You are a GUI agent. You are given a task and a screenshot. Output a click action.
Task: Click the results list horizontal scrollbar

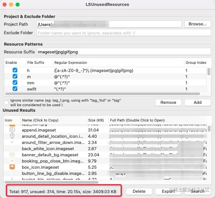51,182
